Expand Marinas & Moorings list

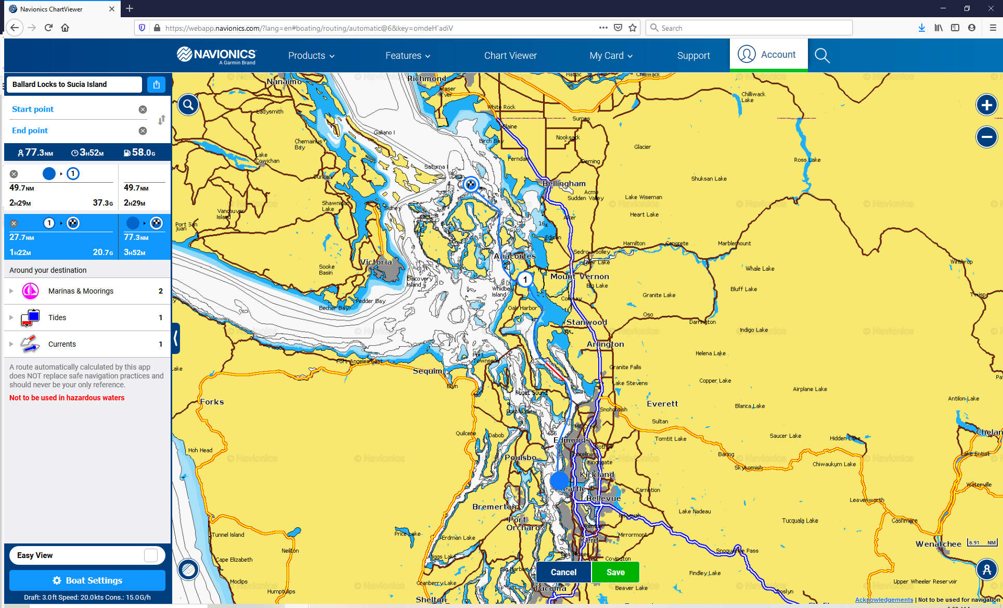click(11, 291)
